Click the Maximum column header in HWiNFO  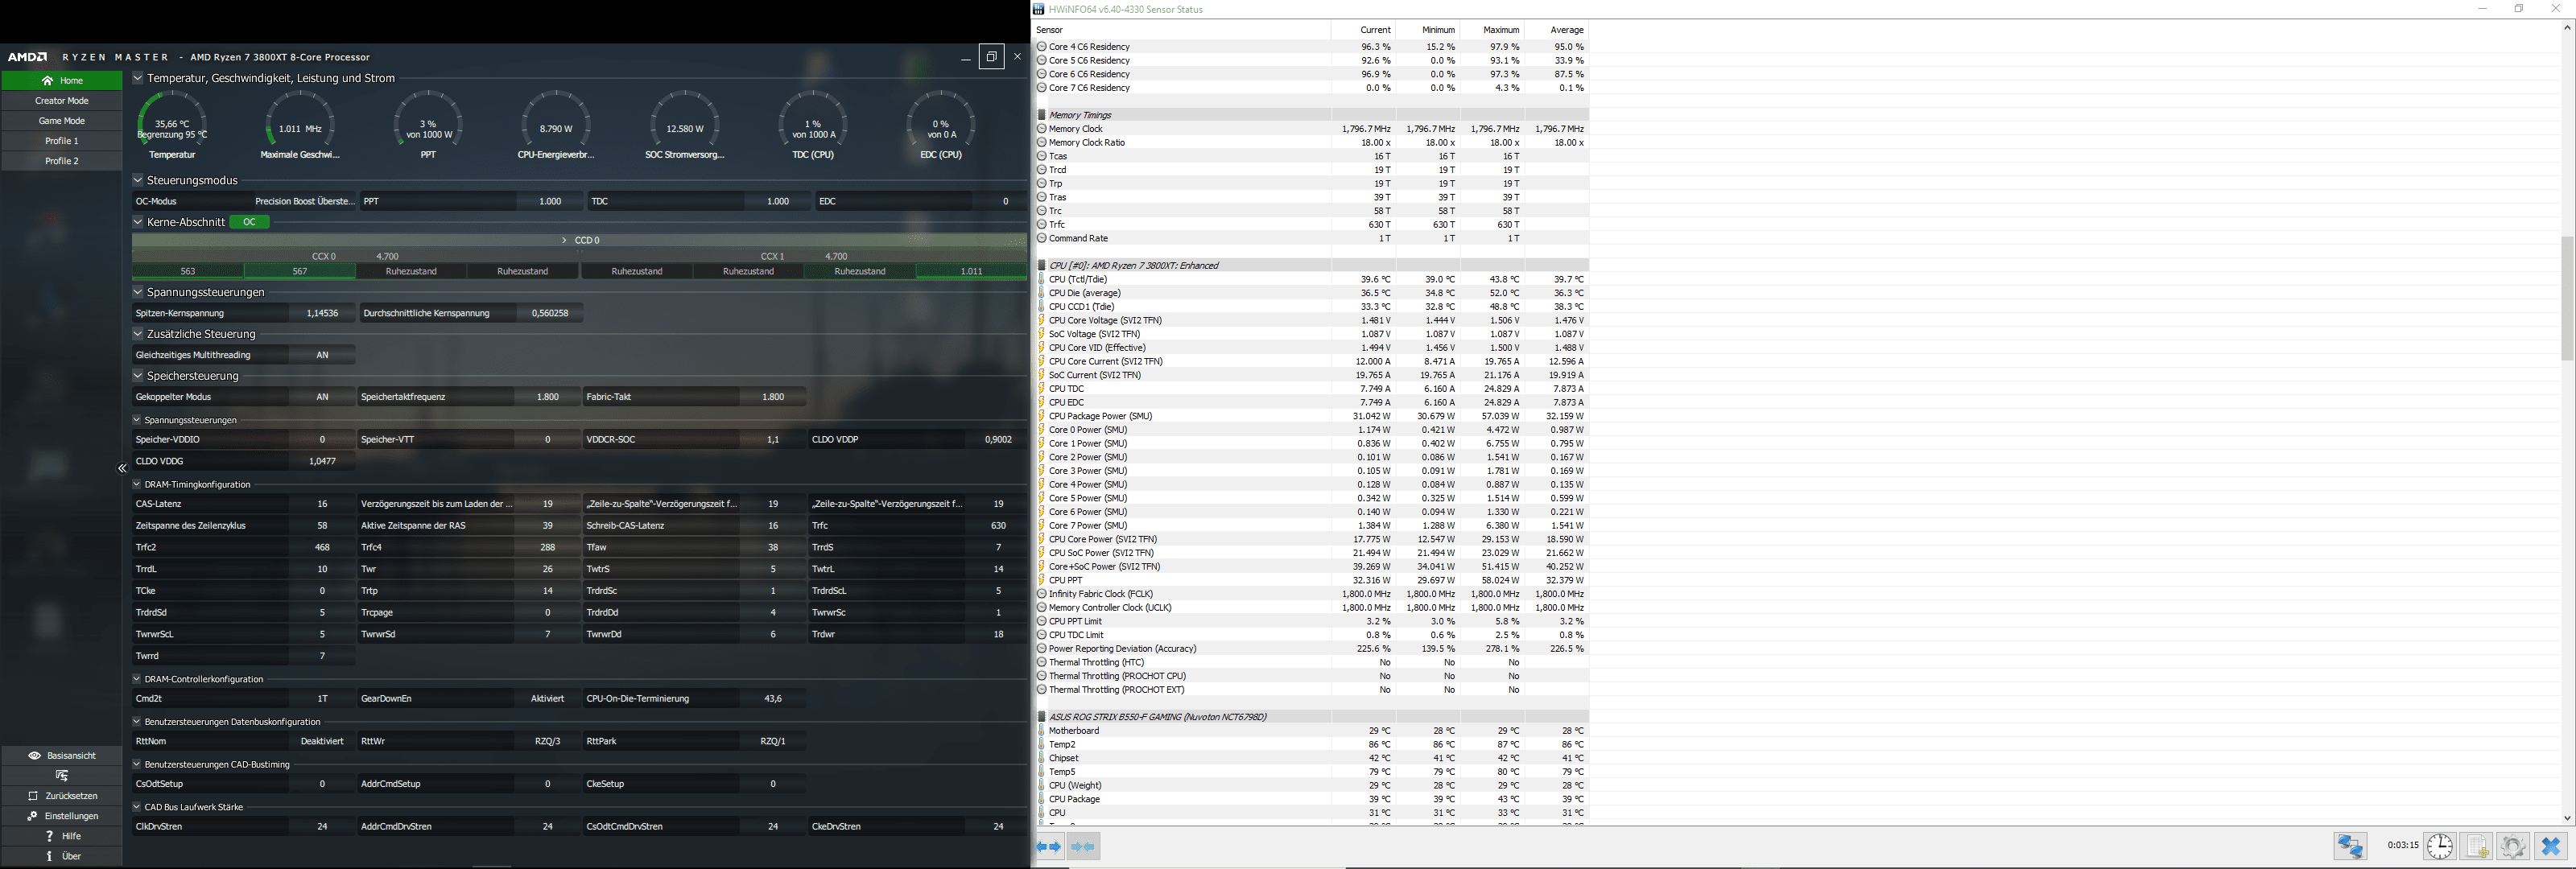coord(1492,30)
